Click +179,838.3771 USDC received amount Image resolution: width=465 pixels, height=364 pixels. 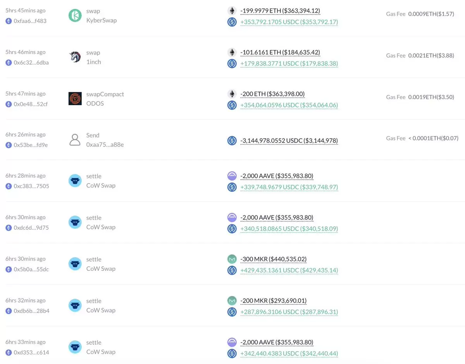point(289,63)
